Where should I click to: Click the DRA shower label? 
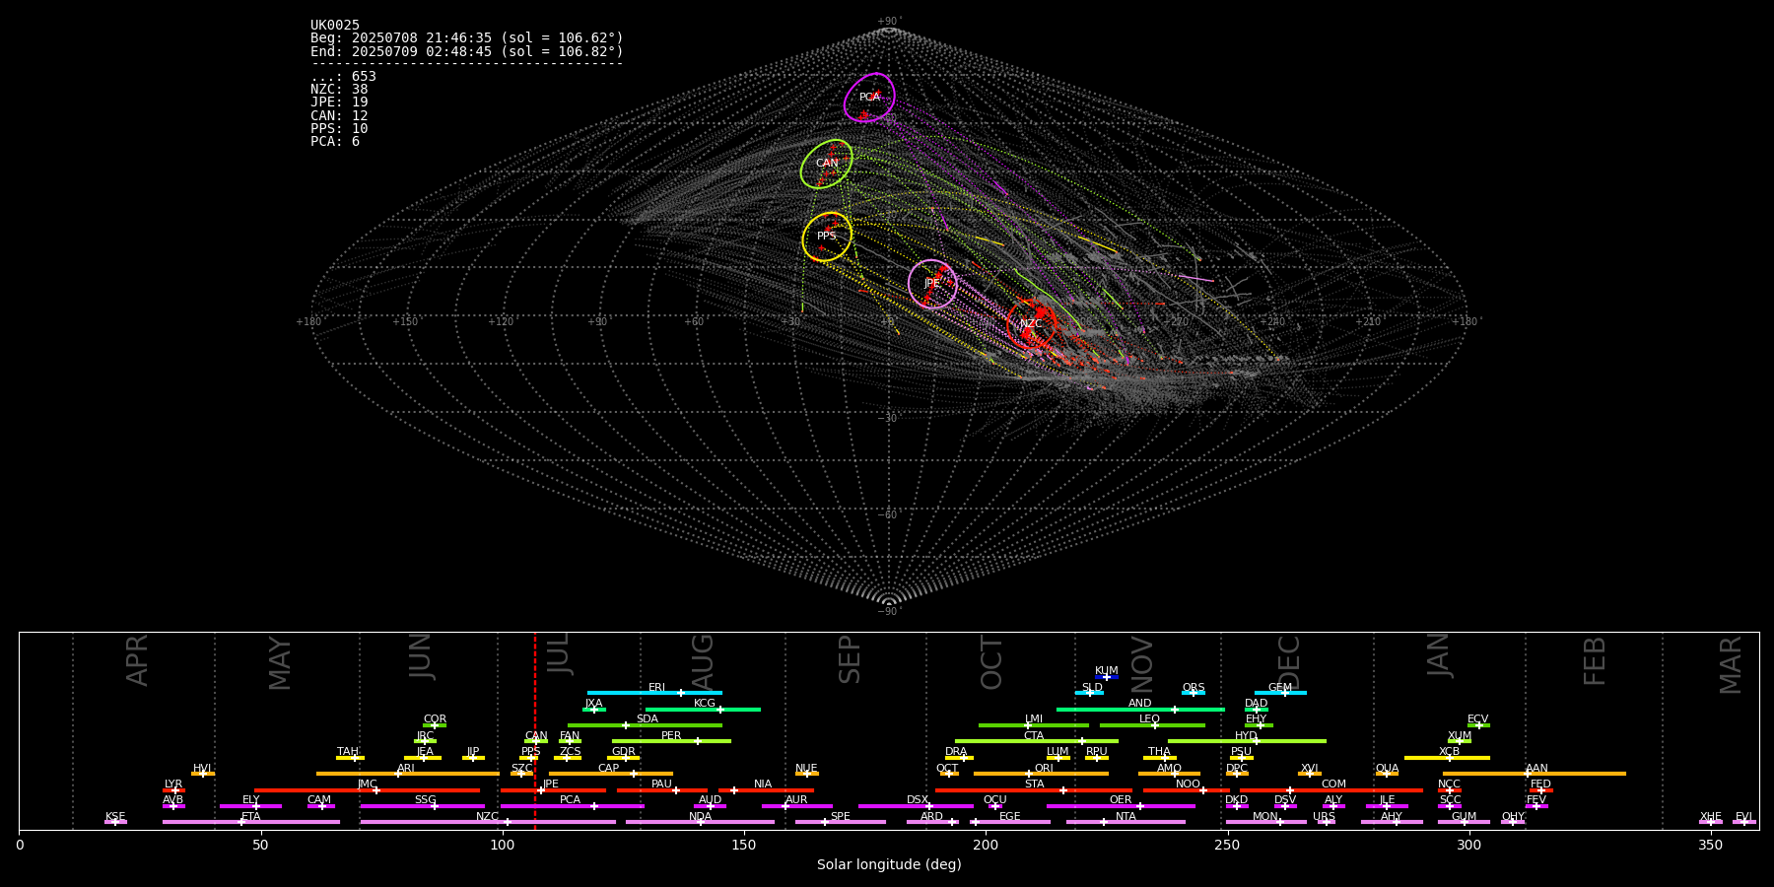click(956, 752)
